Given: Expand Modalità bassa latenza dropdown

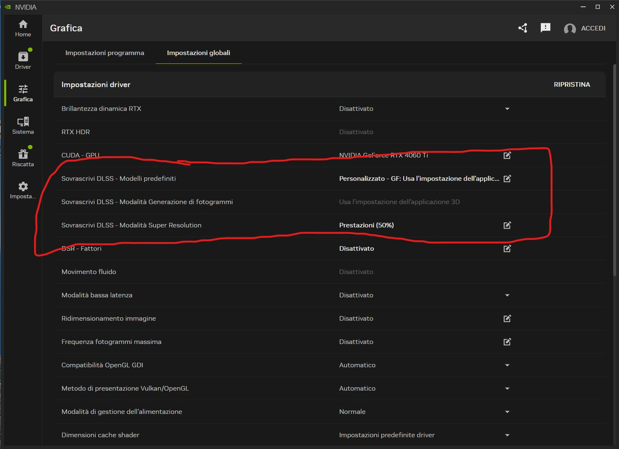Looking at the screenshot, I should point(507,295).
